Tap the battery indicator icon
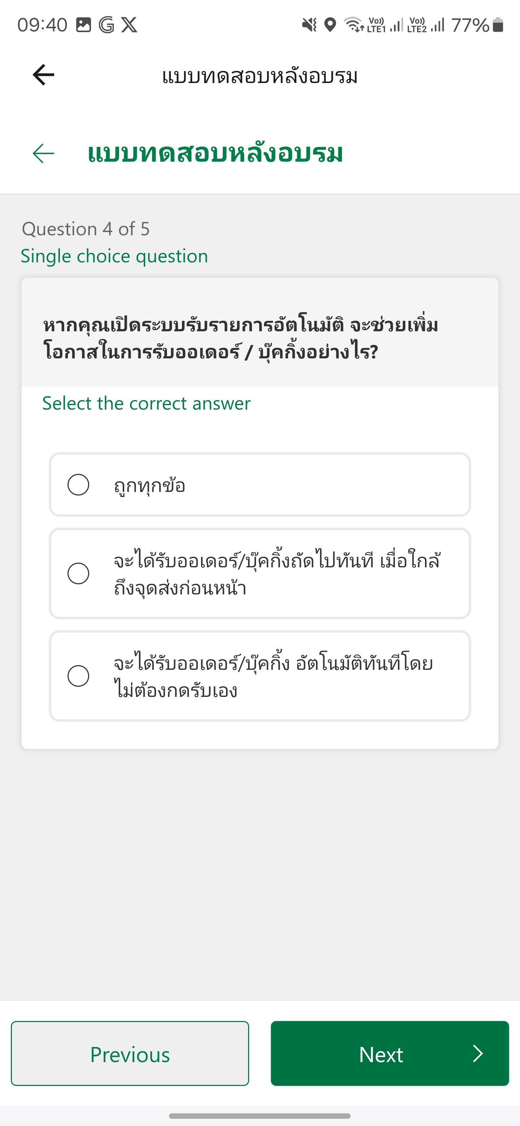The height and width of the screenshot is (1126, 520). point(498,25)
